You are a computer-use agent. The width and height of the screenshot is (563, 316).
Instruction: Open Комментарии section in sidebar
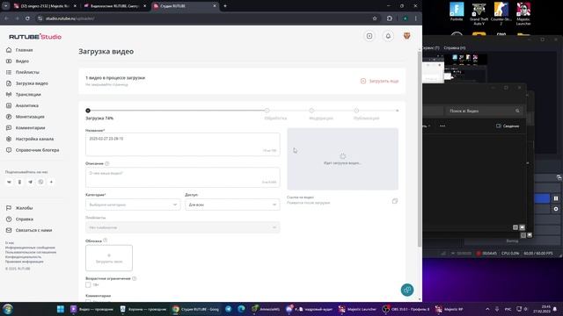26,128
